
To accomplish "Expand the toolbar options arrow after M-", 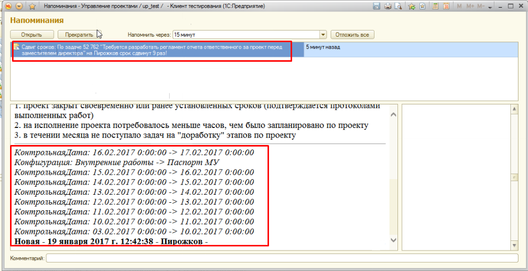I will pos(489,6).
